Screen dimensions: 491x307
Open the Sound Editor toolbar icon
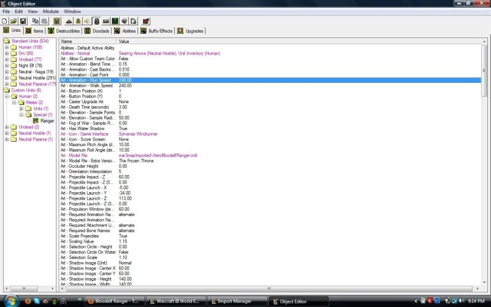87,21
